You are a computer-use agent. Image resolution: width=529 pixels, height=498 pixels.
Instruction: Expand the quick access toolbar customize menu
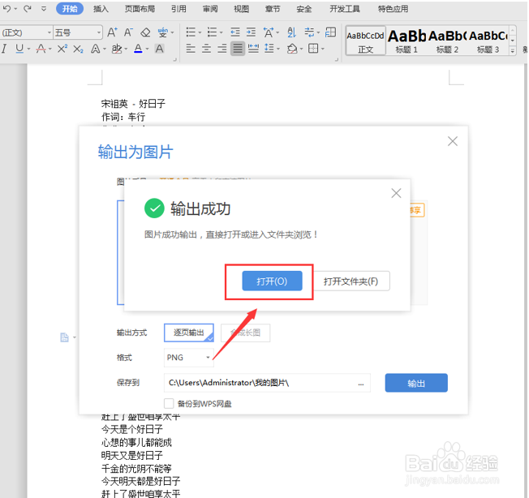(x=44, y=9)
